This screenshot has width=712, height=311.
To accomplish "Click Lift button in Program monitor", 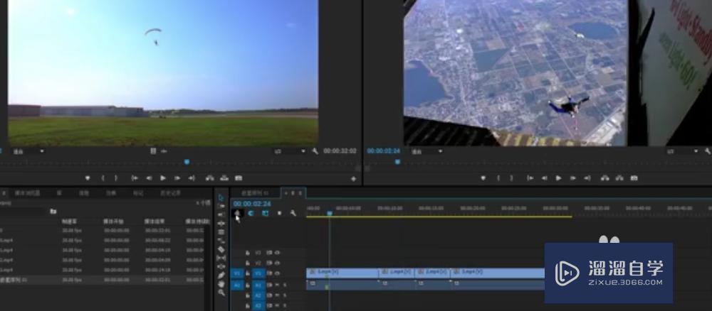I will 604,178.
